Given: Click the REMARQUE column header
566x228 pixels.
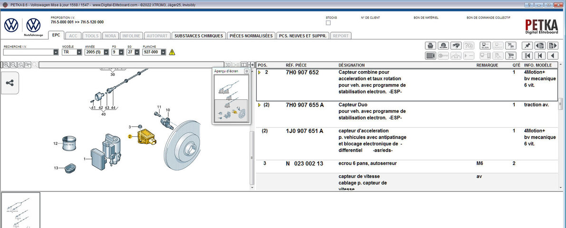Looking at the screenshot, I should (x=487, y=65).
